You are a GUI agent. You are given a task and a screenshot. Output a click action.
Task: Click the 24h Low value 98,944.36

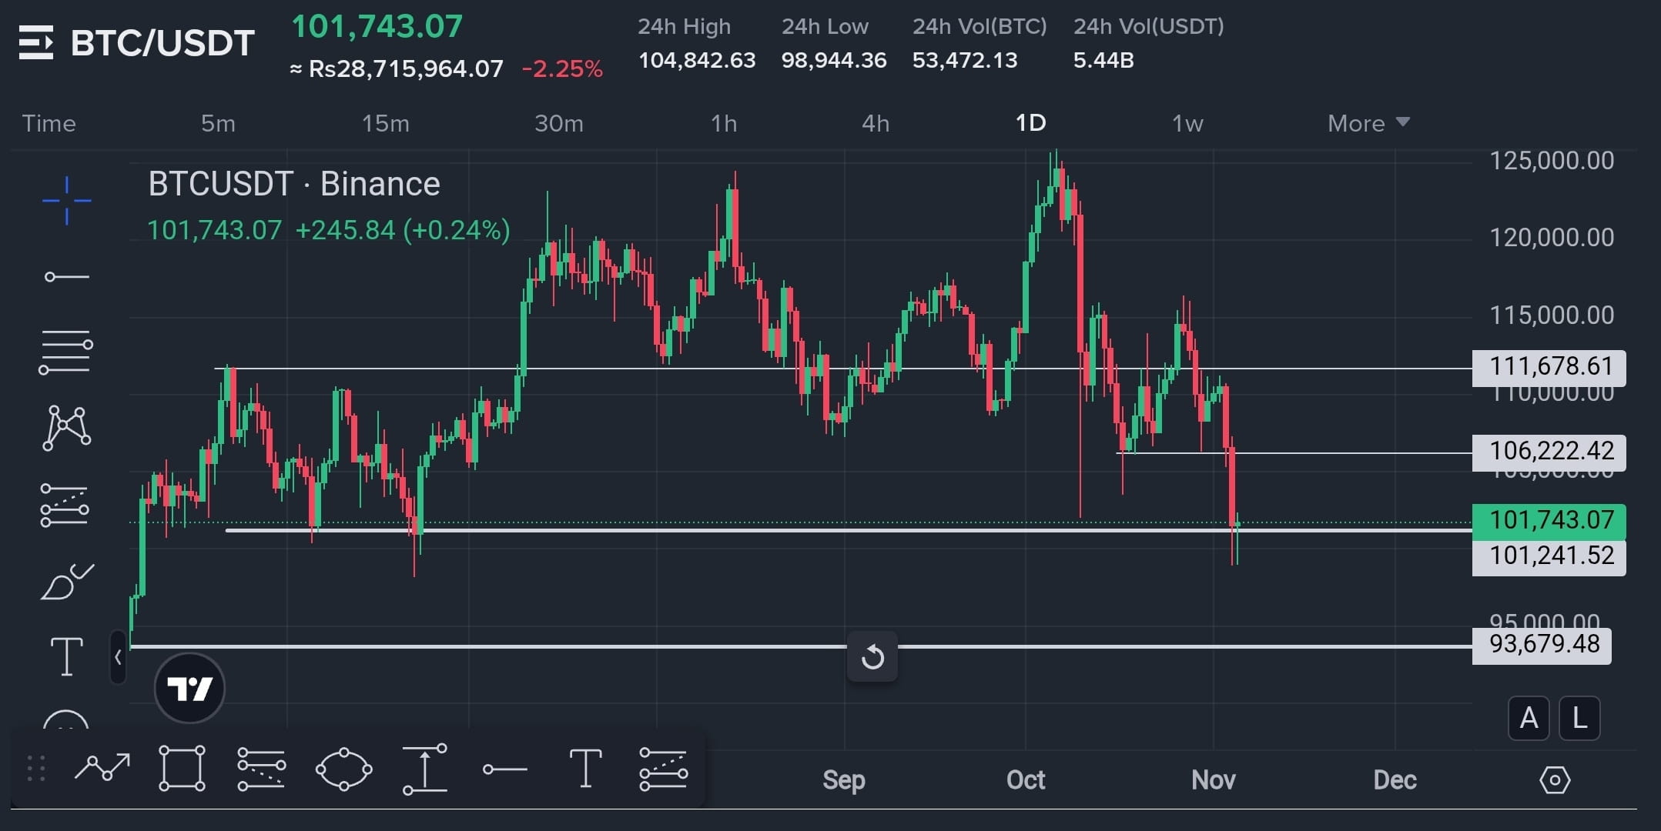[x=834, y=60]
